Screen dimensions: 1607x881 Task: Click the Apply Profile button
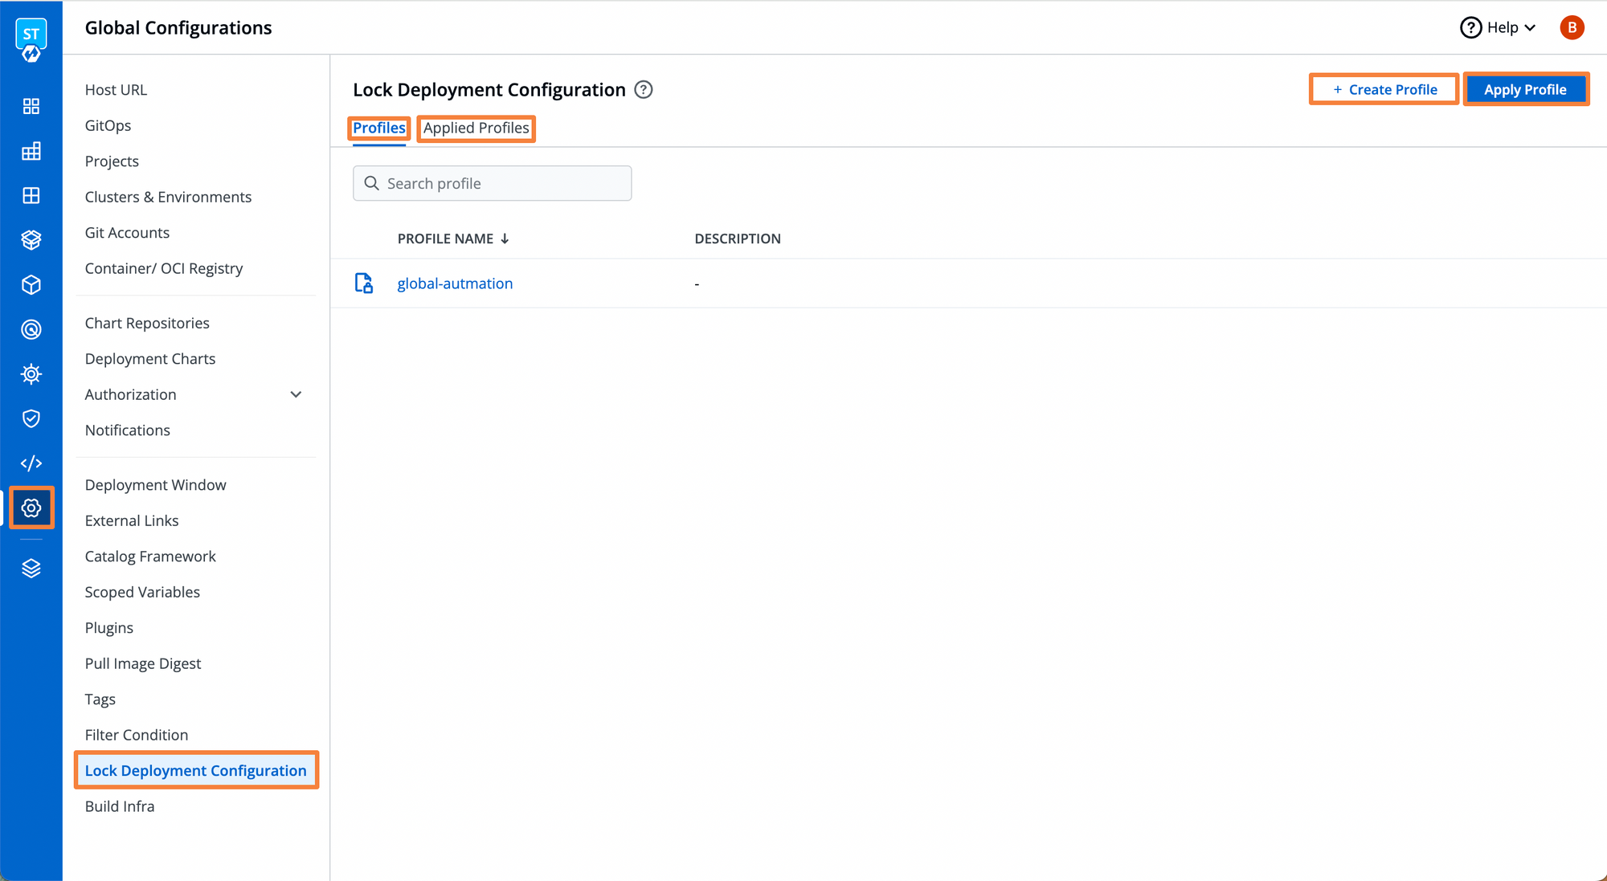(x=1524, y=89)
